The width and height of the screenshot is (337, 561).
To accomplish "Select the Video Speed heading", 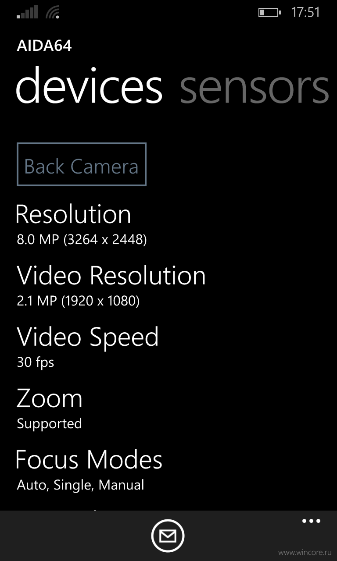I will click(x=88, y=337).
